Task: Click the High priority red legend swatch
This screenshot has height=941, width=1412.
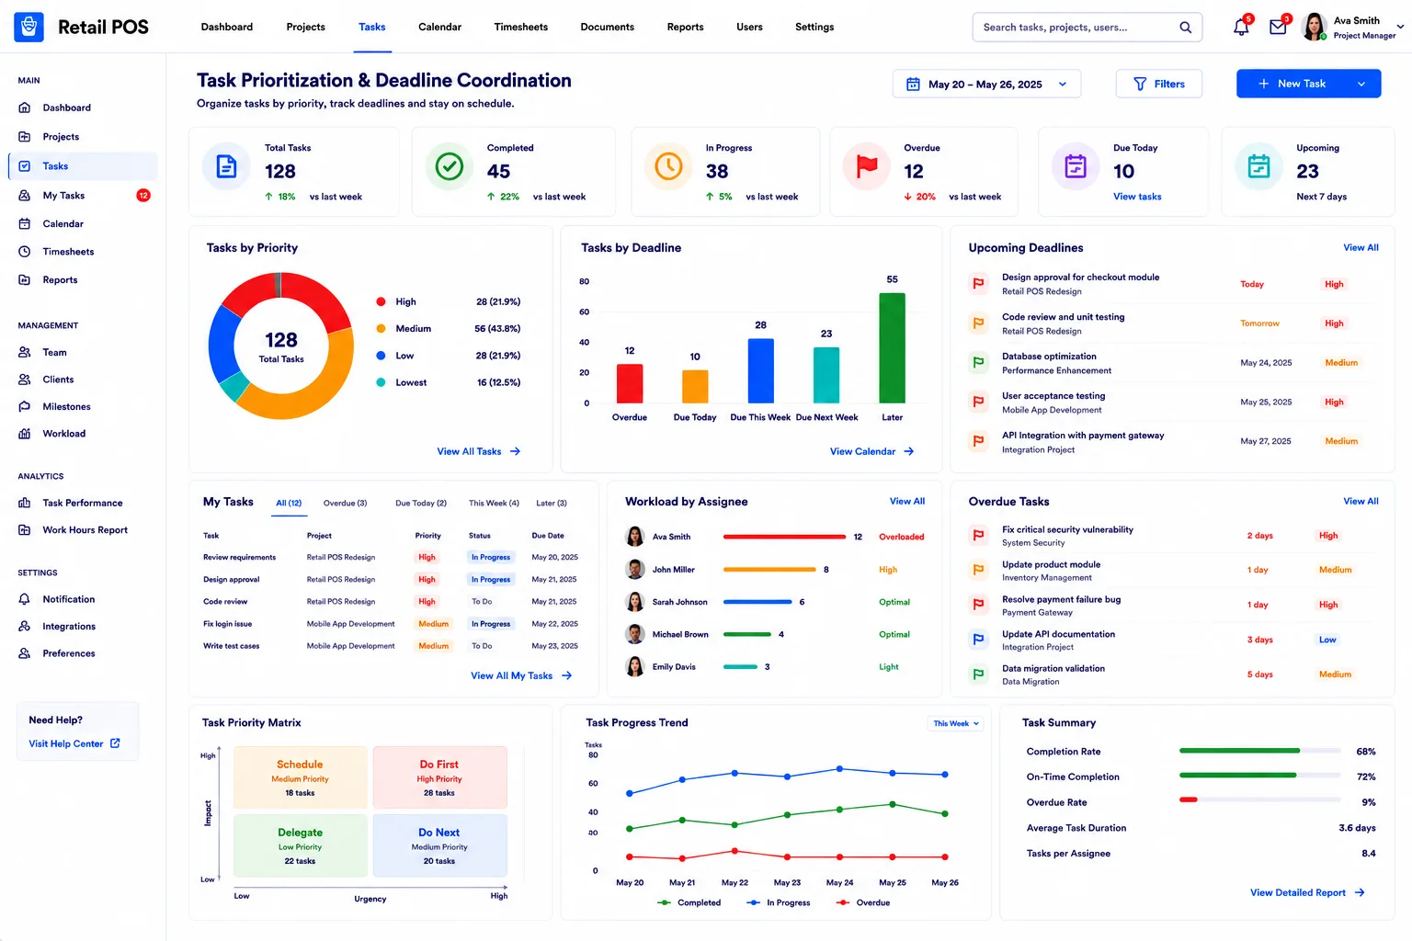Action: tap(381, 301)
